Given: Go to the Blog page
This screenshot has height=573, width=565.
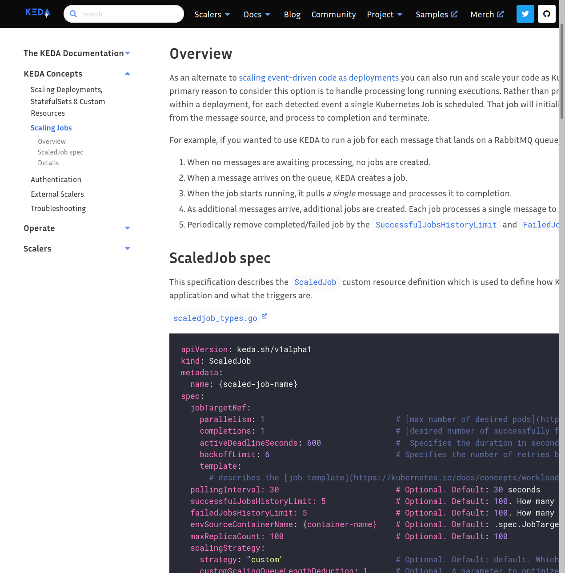Looking at the screenshot, I should click(x=292, y=14).
